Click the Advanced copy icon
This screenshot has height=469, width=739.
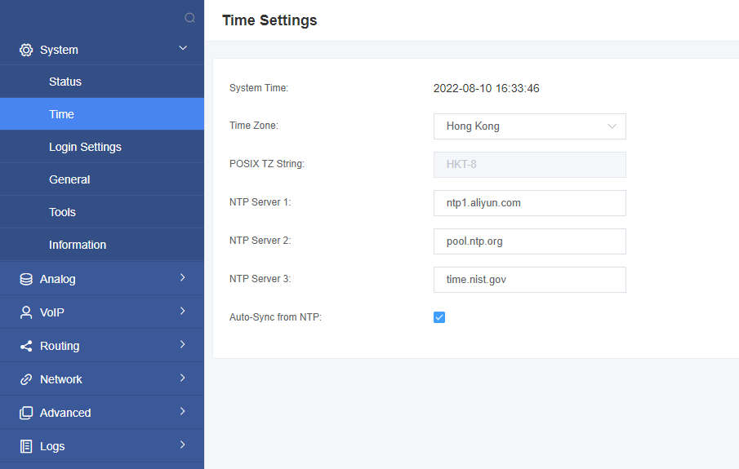coord(26,413)
